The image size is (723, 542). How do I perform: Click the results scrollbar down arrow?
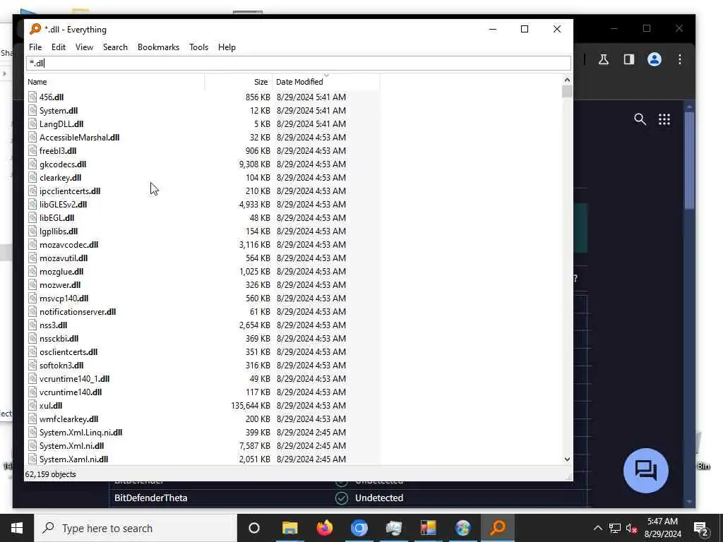click(567, 459)
